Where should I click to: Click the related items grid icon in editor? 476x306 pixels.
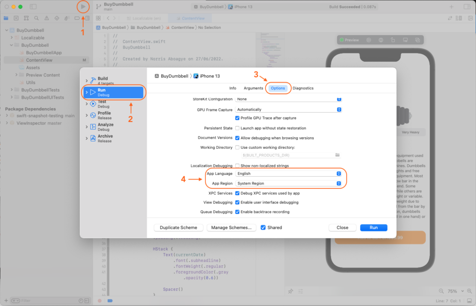pyautogui.click(x=99, y=18)
